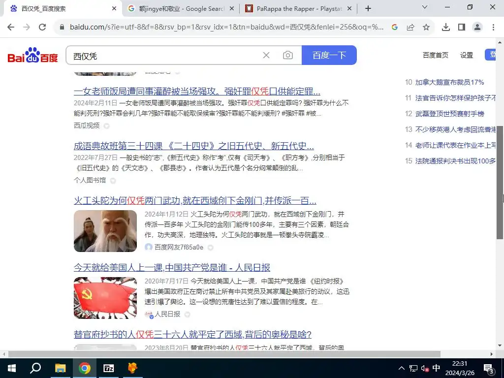Open tab search chevron
Viewport: 504px width, 378px height.
pos(425,7)
